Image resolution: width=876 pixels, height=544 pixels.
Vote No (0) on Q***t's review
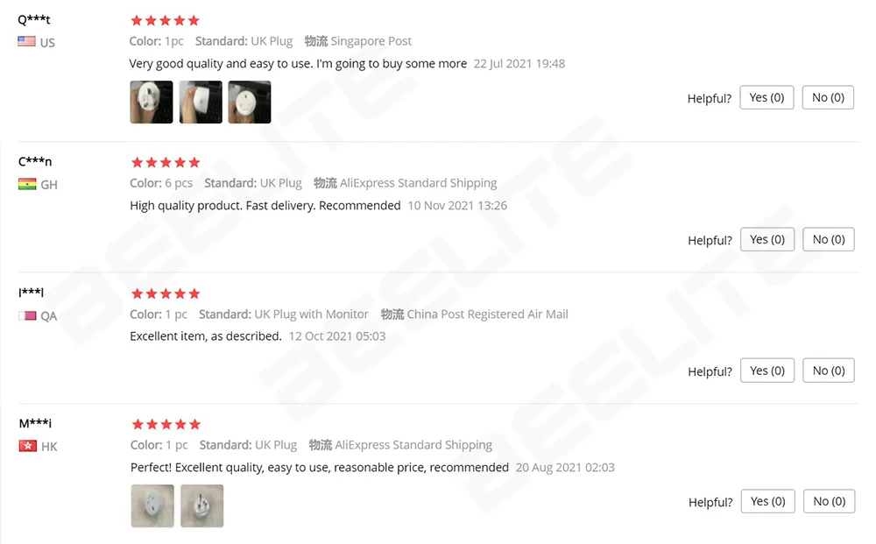pos(828,97)
